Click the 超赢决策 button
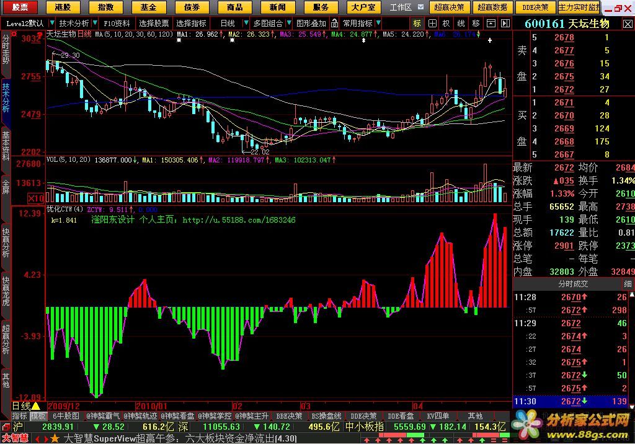Screen dimensions: 635x444 (449, 7)
